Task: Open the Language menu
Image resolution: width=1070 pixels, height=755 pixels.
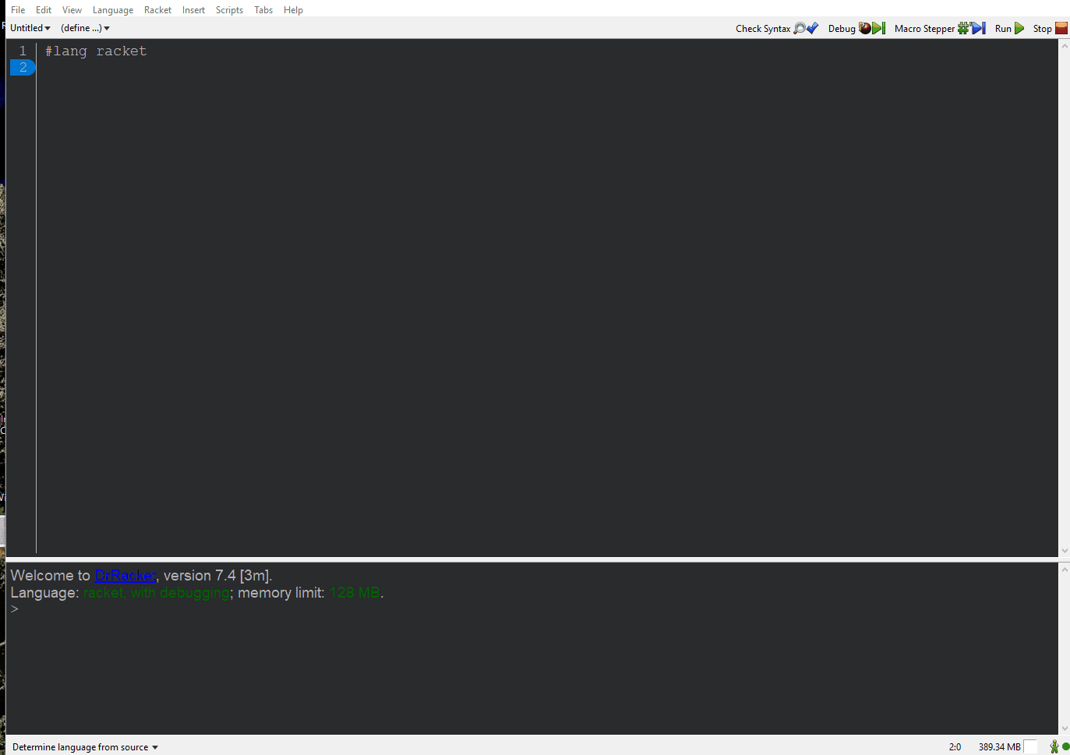Action: tap(113, 10)
